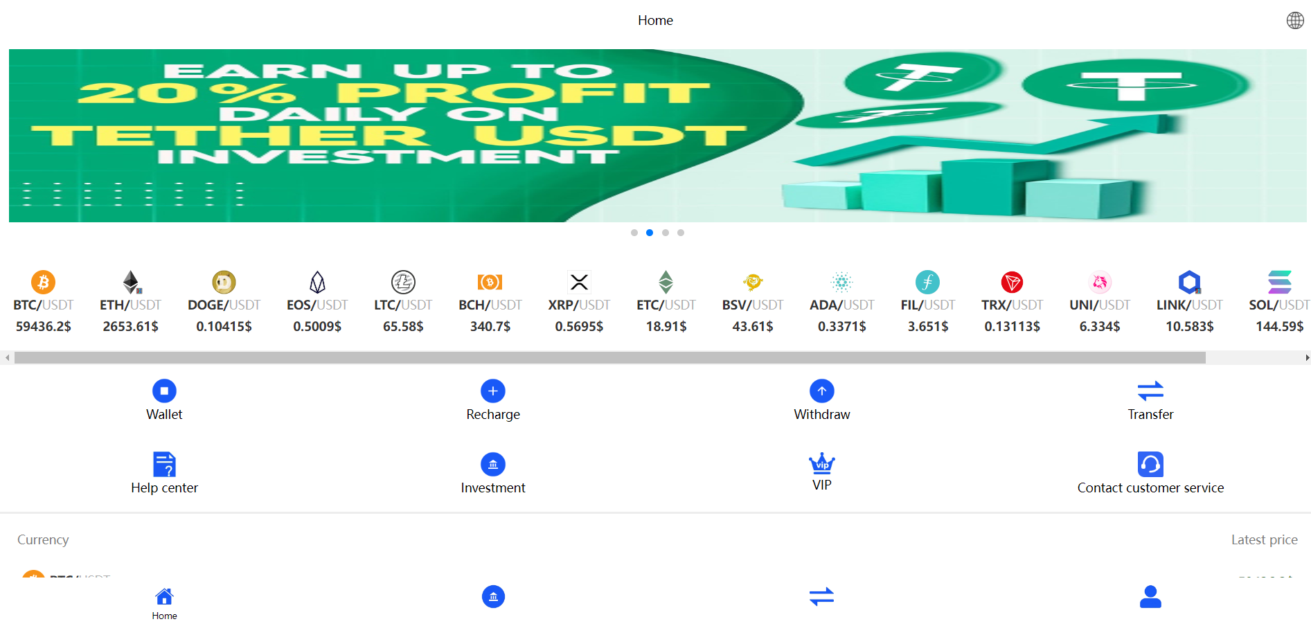Click the ticker scrollbar right arrow
The image size is (1311, 635).
tap(1306, 357)
